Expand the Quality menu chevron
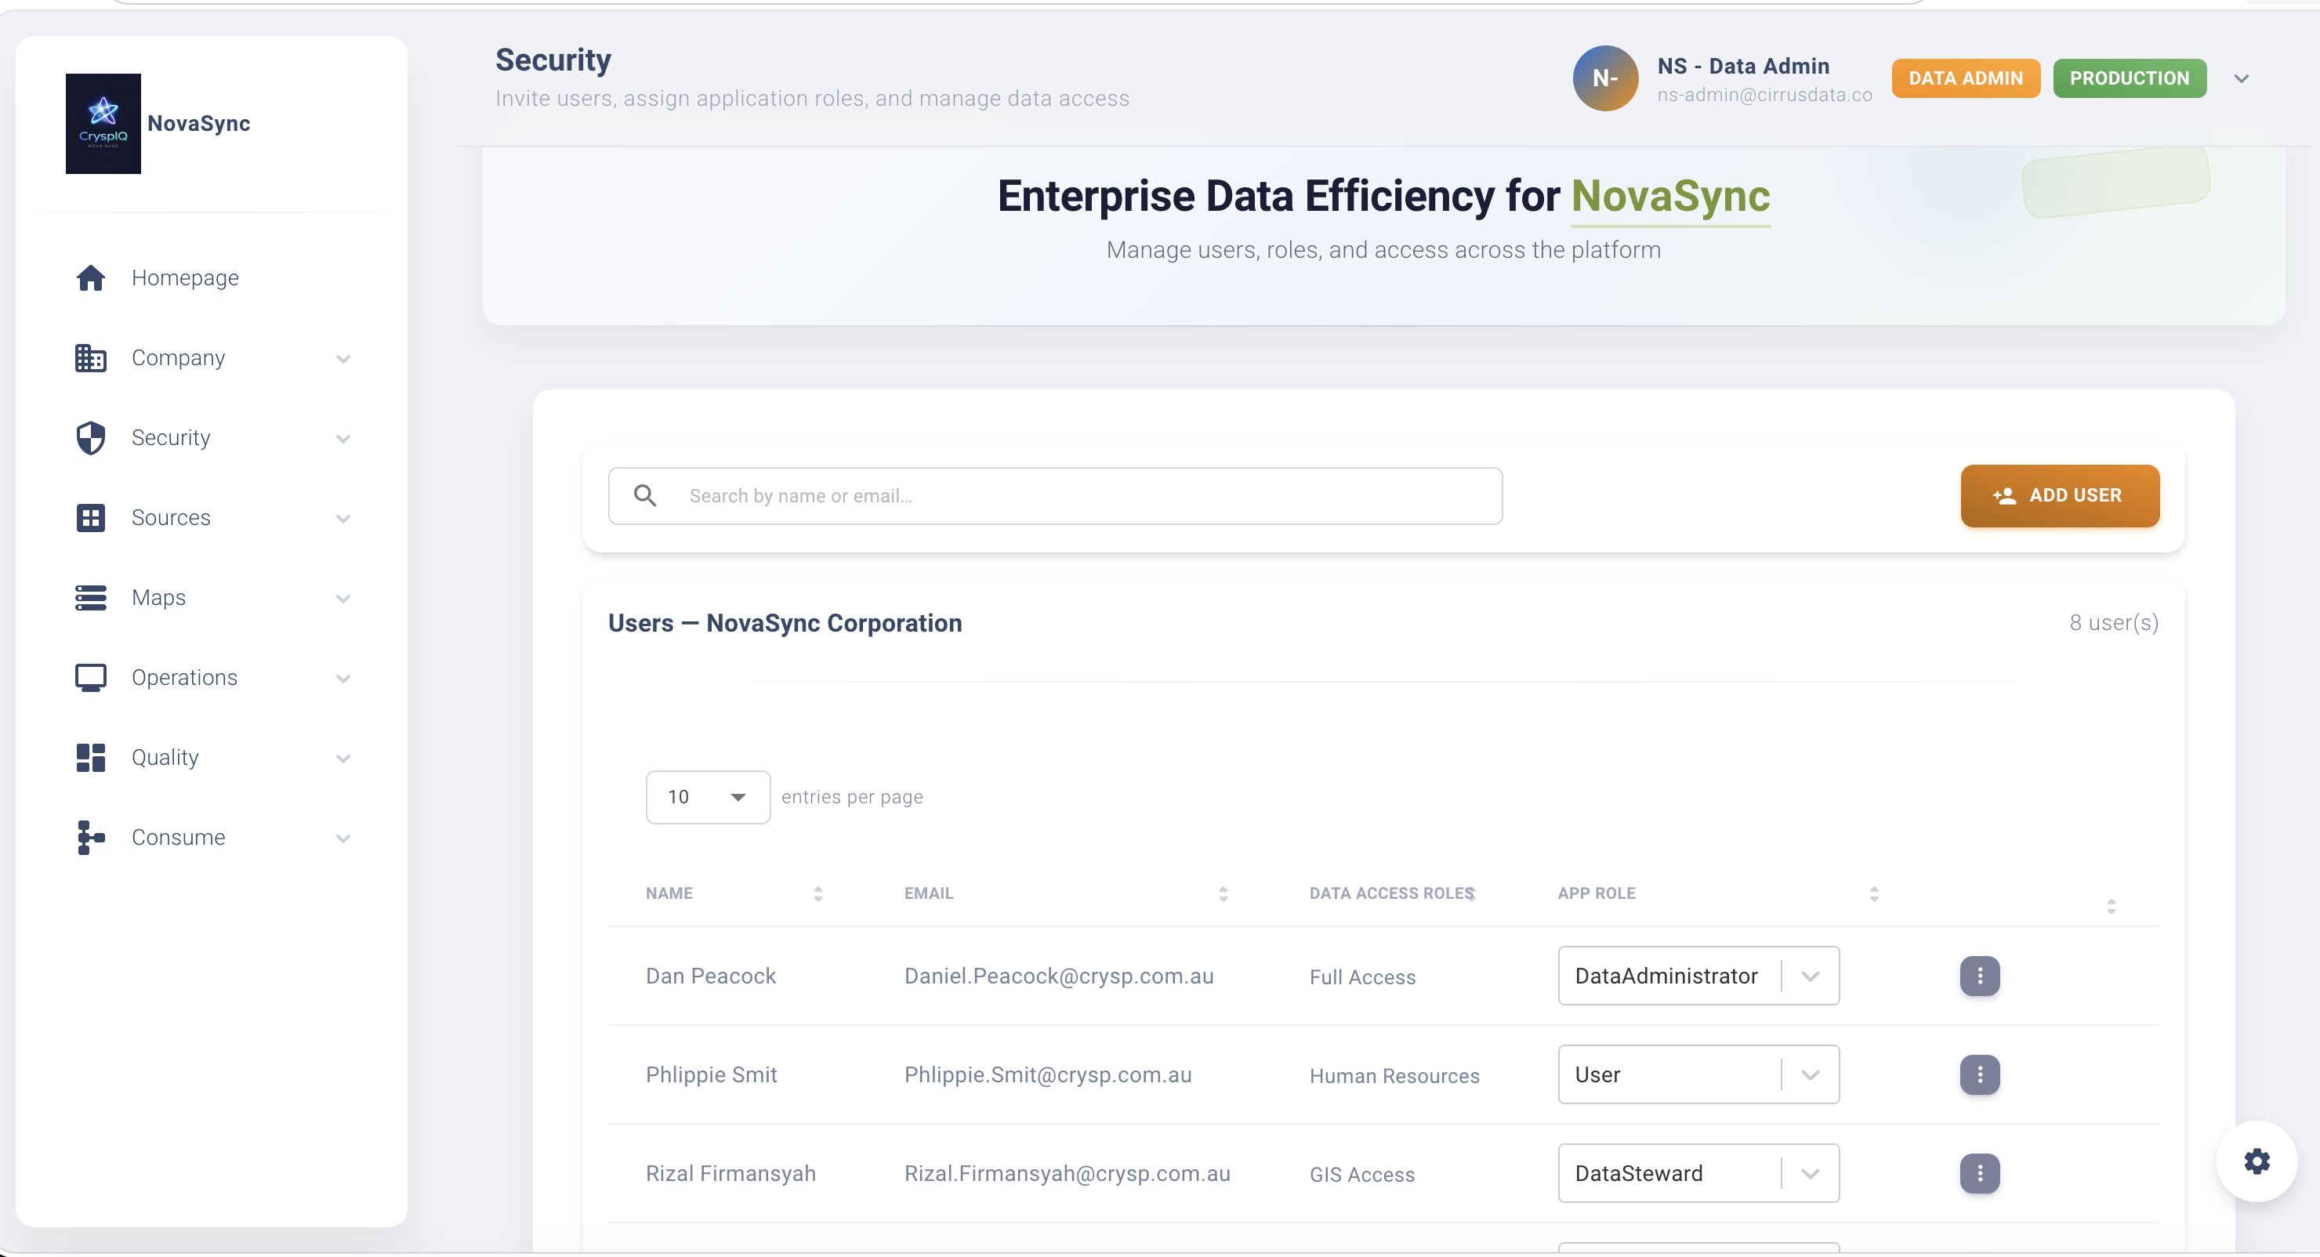2320x1257 pixels. [343, 758]
